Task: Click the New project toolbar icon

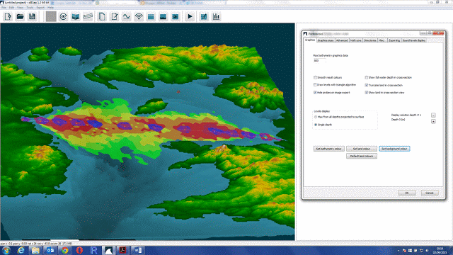Action: [x=8, y=16]
